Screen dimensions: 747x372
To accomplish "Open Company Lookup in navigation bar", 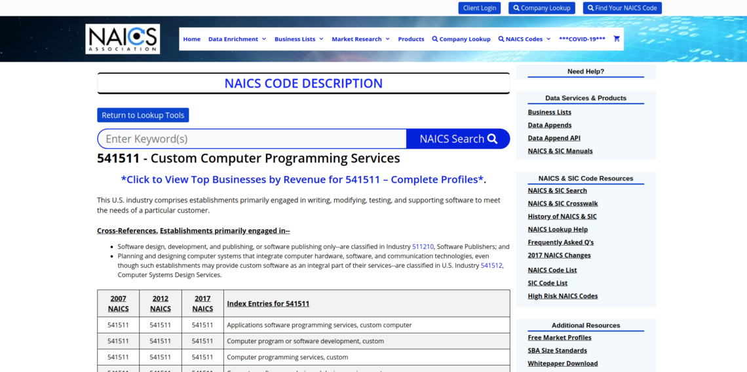I will (x=461, y=39).
